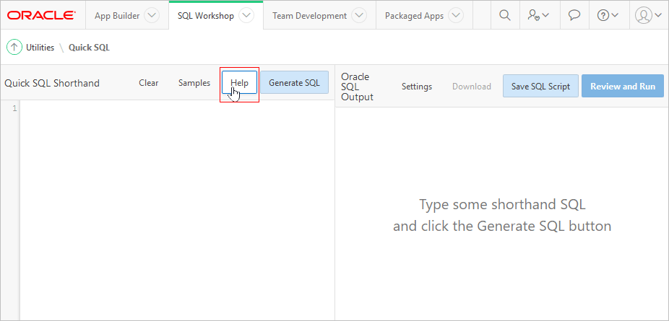Click the Download button
Image resolution: width=669 pixels, height=321 pixels.
coord(472,87)
